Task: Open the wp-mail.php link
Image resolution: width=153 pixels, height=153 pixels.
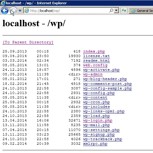Action: [97, 125]
